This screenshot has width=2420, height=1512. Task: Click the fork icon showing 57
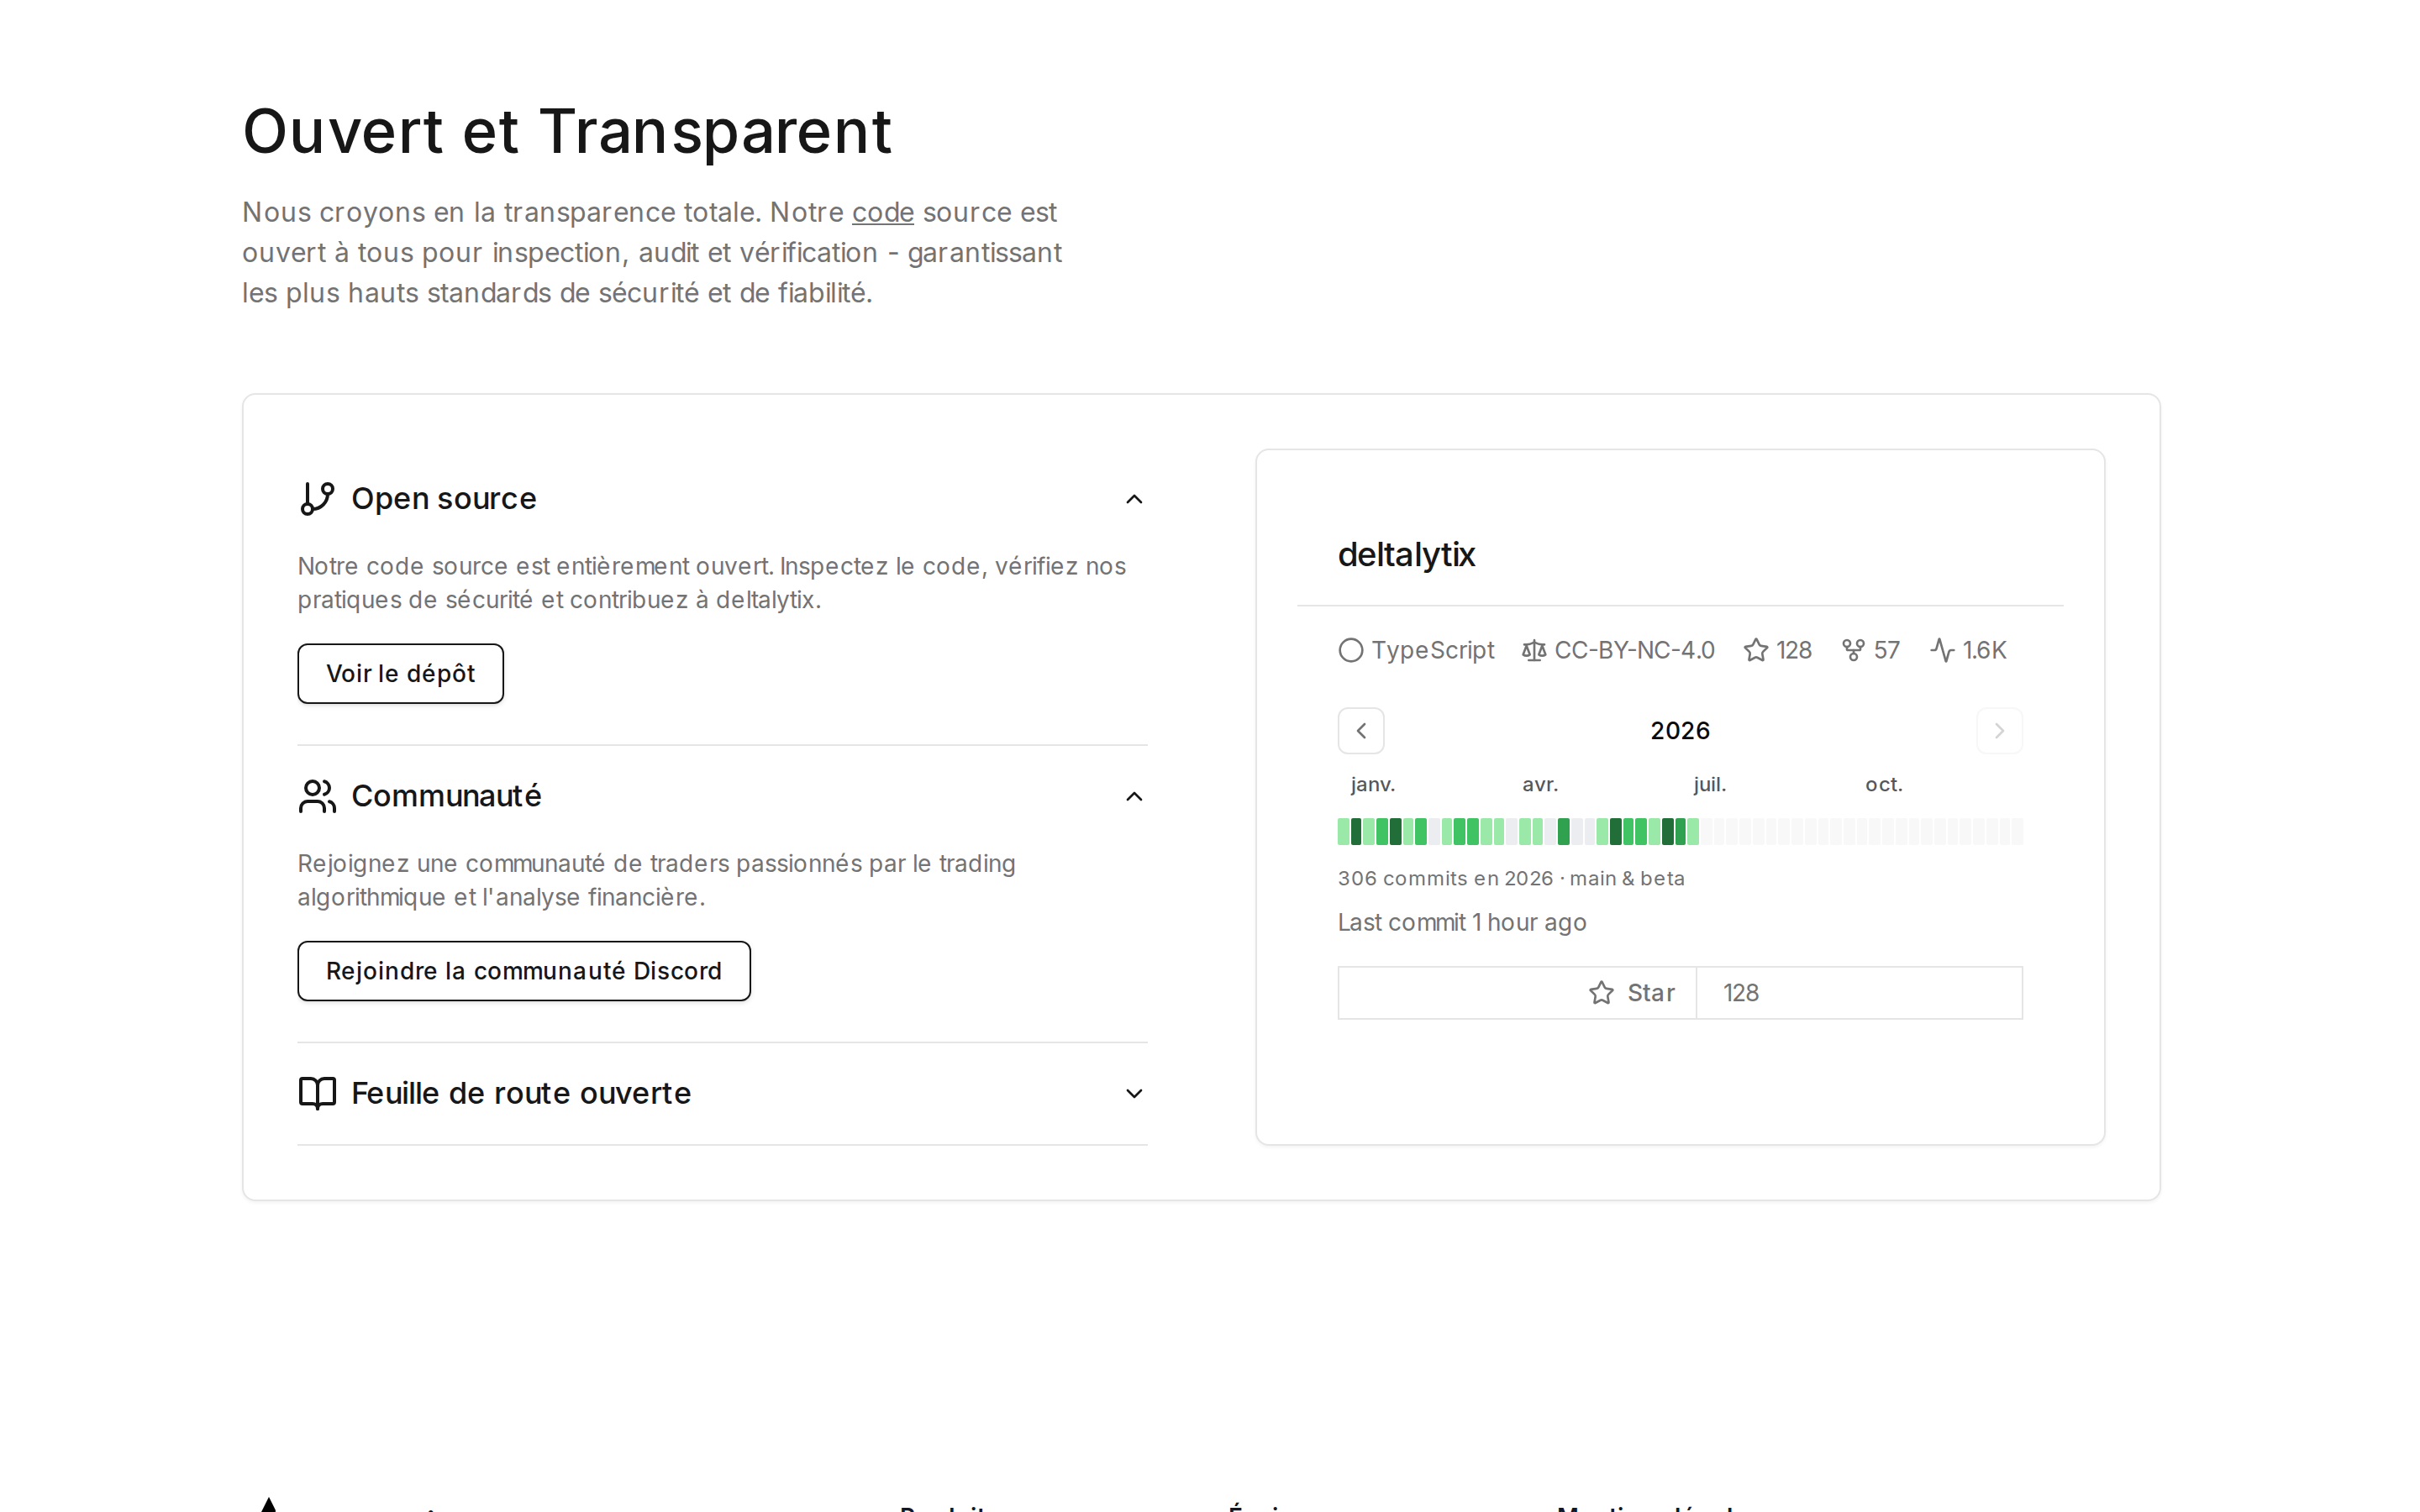pos(1853,650)
